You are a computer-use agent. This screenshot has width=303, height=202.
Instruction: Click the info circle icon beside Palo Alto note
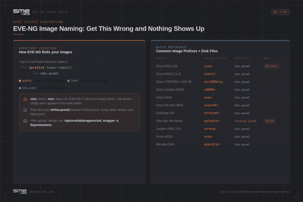point(25,110)
